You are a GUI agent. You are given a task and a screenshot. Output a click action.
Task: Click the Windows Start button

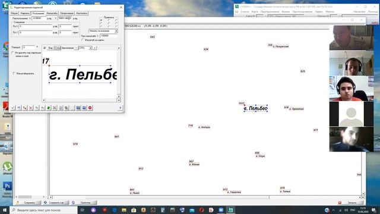click(x=5, y=210)
